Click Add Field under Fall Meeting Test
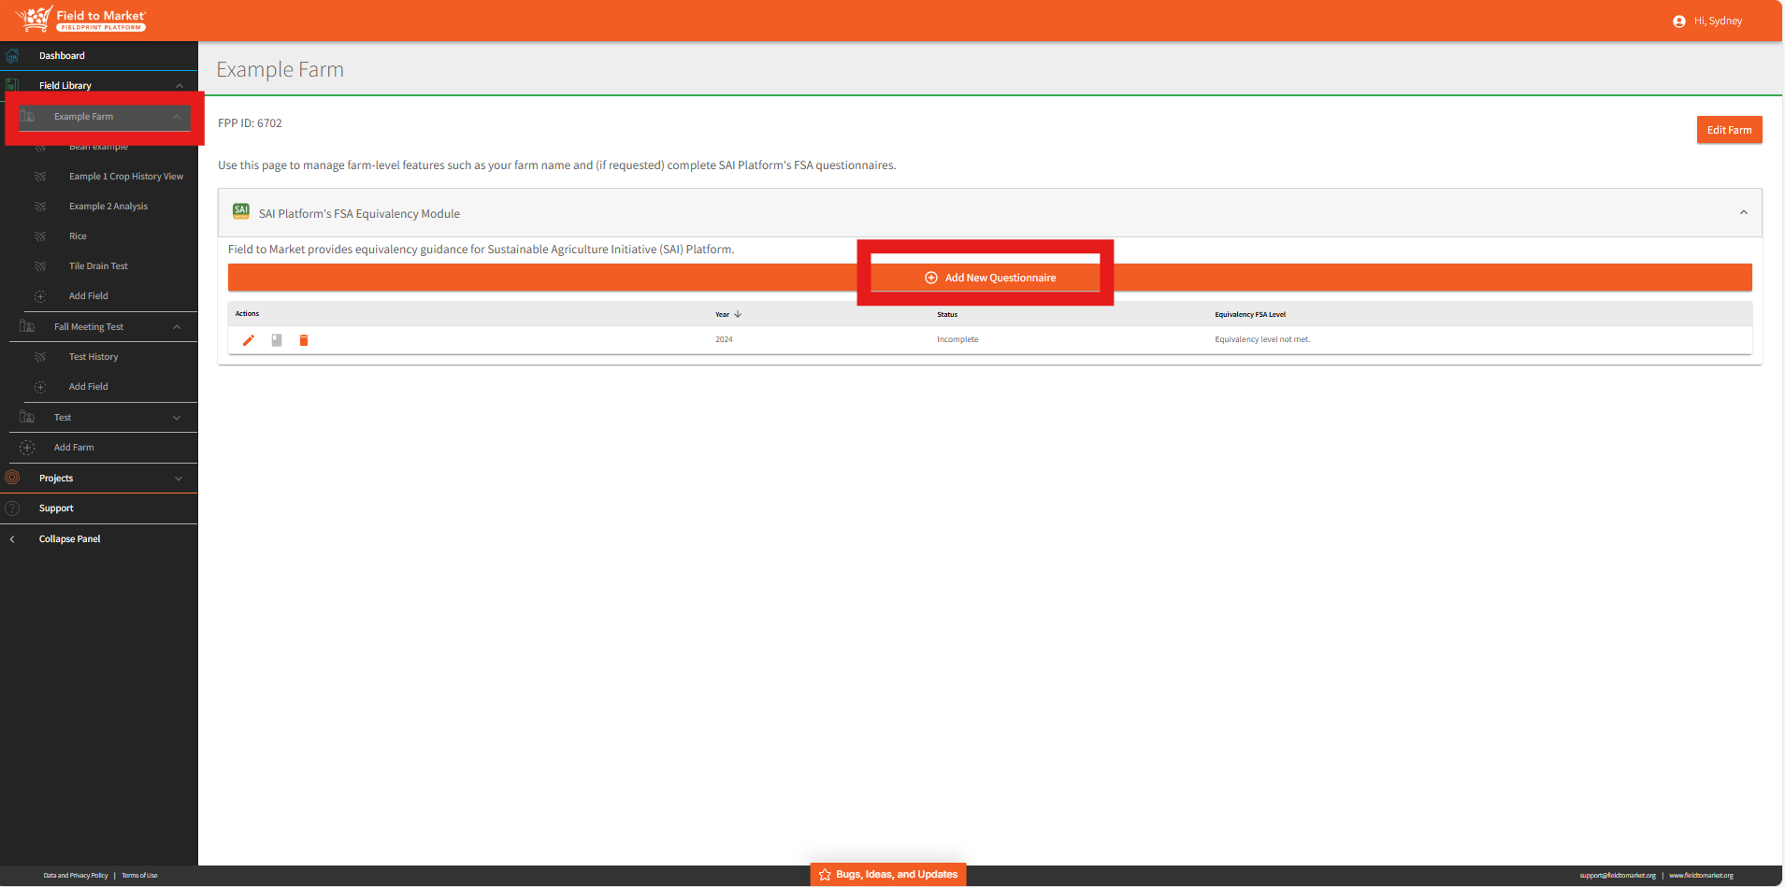Viewport: 1785px width, 887px height. 89,387
